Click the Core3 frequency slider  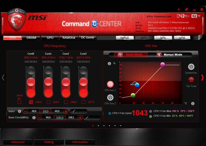pos(83,82)
